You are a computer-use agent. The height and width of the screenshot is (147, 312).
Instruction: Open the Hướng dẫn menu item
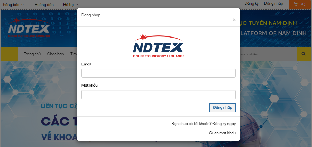point(44,5)
